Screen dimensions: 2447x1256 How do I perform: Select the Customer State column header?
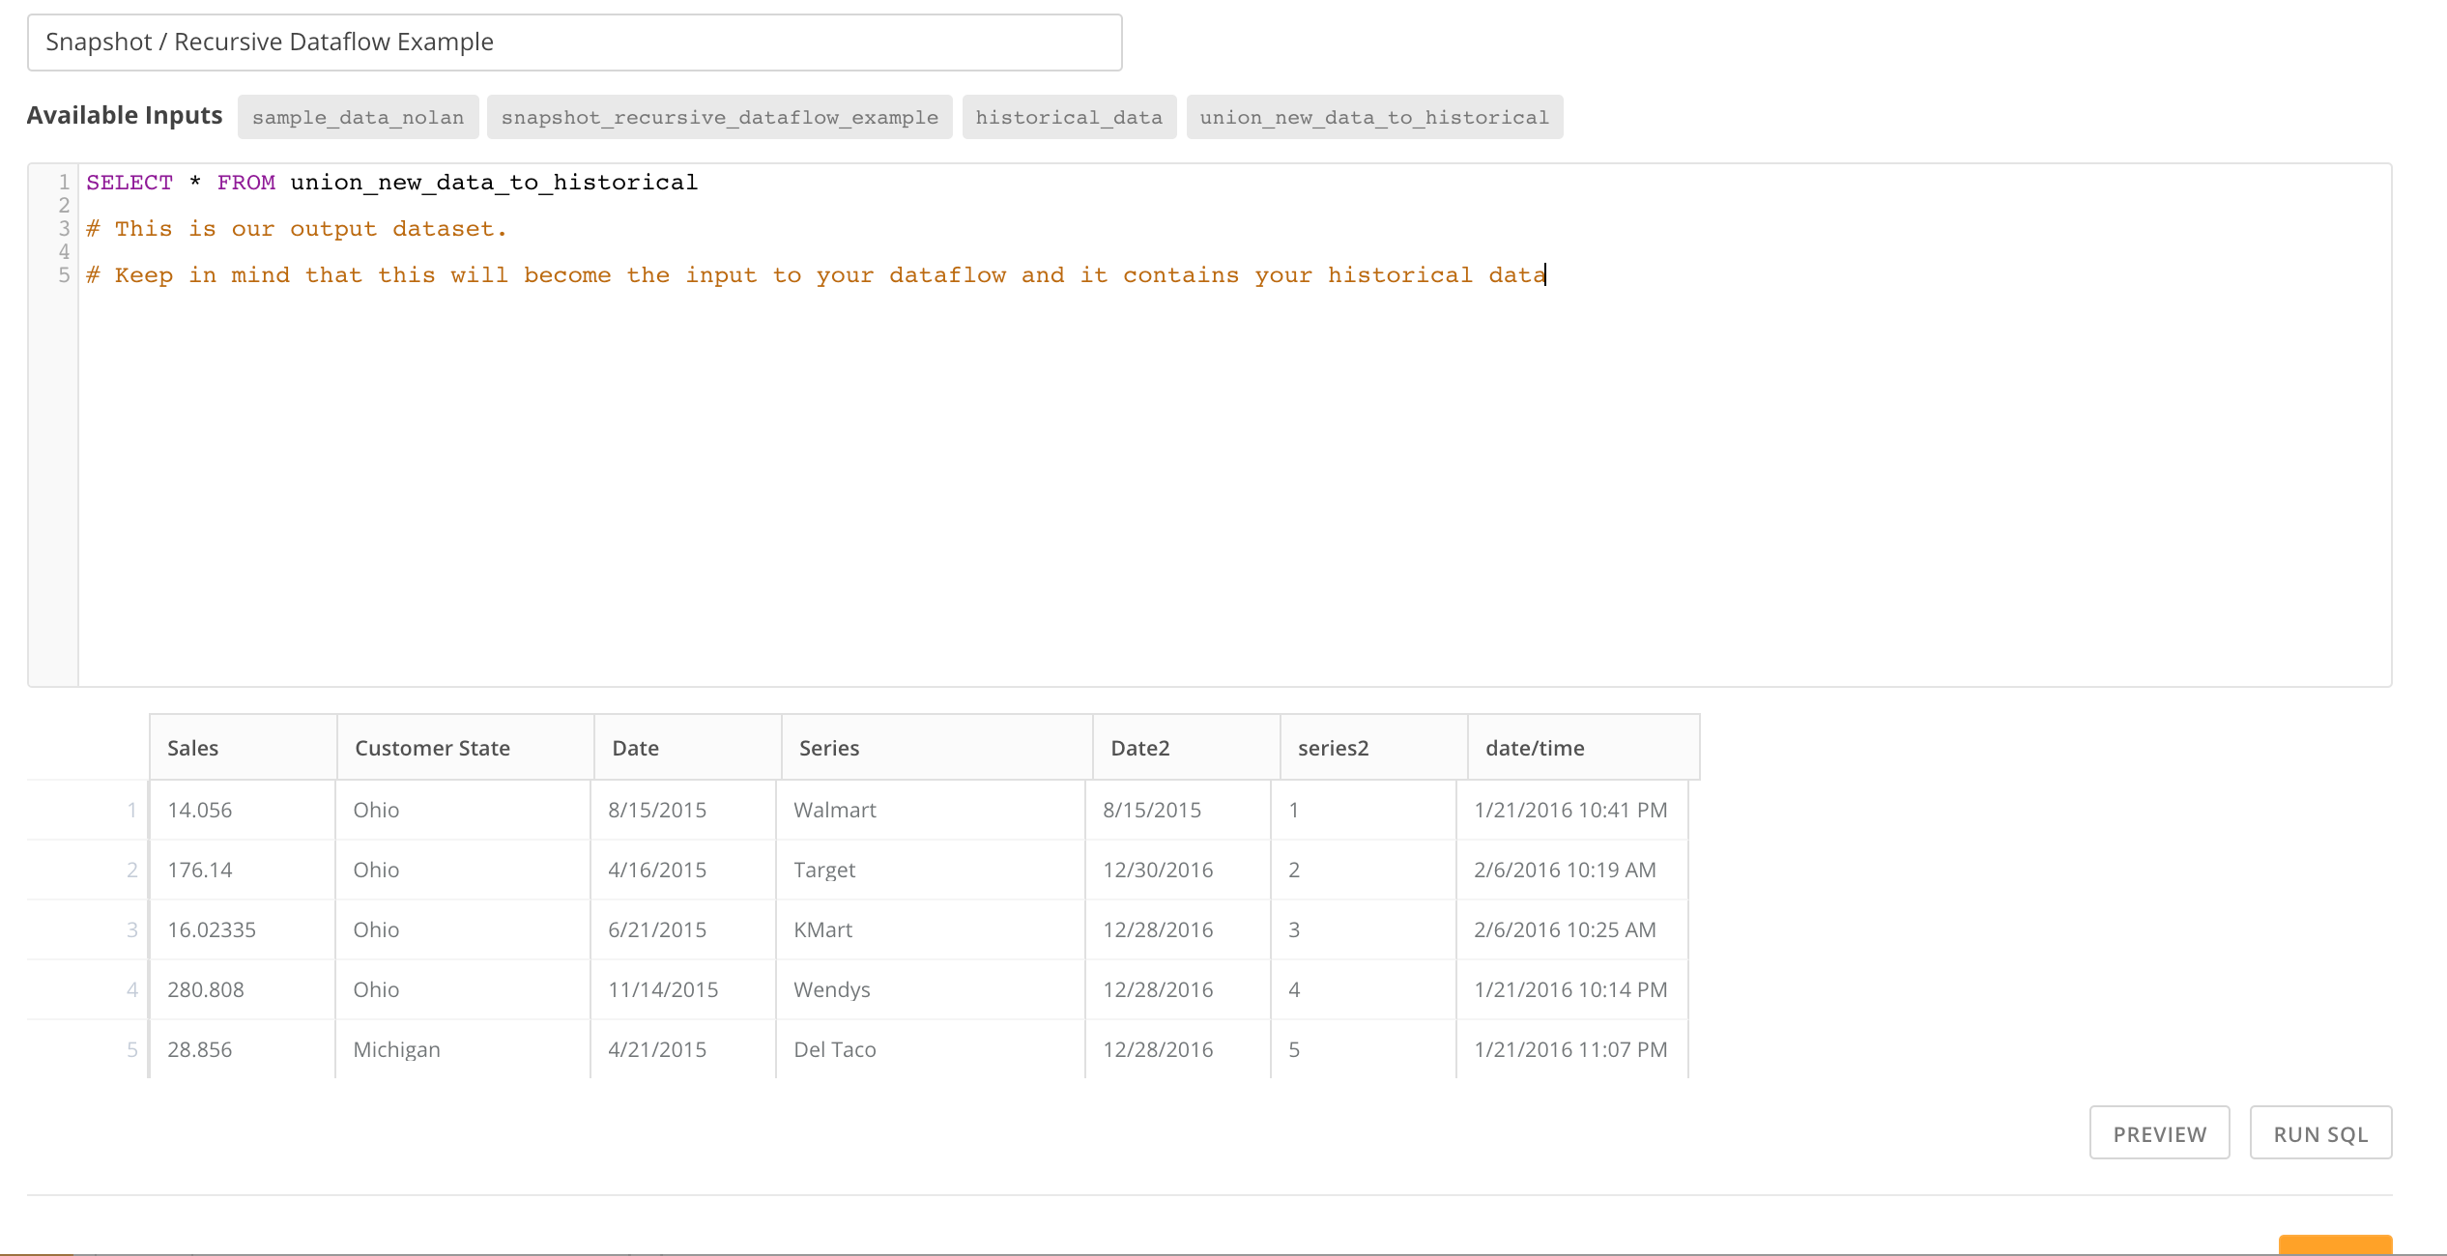432,747
